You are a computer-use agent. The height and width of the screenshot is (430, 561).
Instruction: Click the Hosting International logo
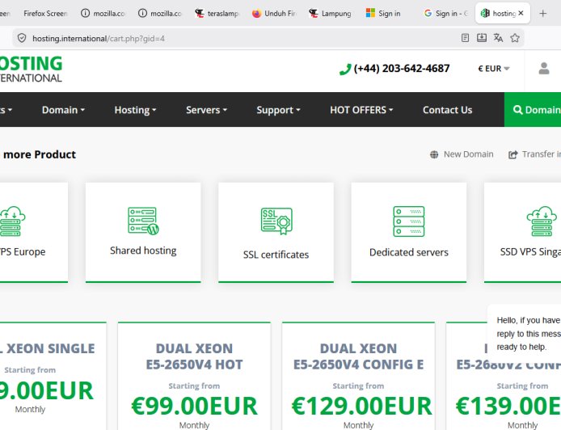coord(31,69)
